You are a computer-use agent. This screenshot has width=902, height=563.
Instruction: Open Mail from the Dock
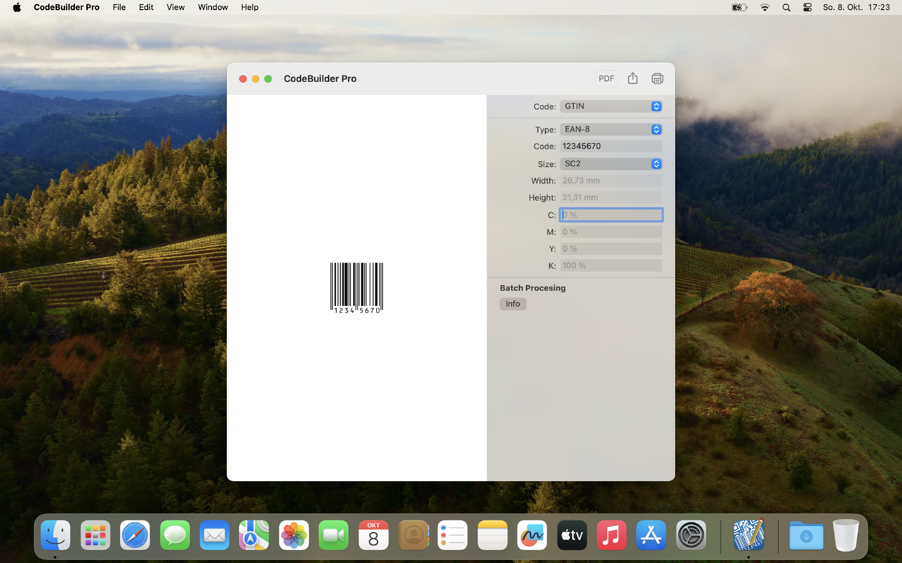click(x=214, y=535)
